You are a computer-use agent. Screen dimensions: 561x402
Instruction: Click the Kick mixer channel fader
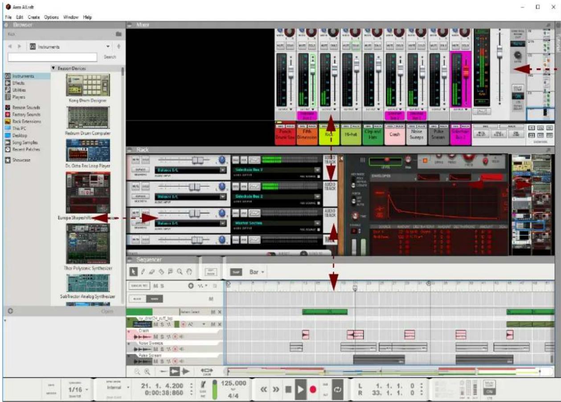pos(334,70)
